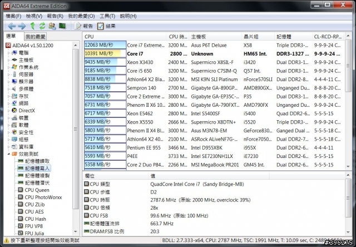Expand the DirectX tree node arrow
The image size is (356, 247).
tap(9, 111)
